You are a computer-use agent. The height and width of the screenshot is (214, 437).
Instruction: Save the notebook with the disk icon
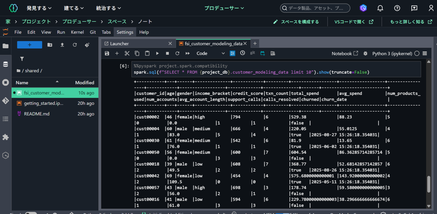point(107,53)
